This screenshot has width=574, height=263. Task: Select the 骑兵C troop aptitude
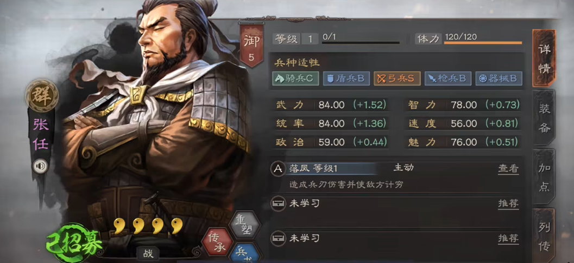[295, 78]
